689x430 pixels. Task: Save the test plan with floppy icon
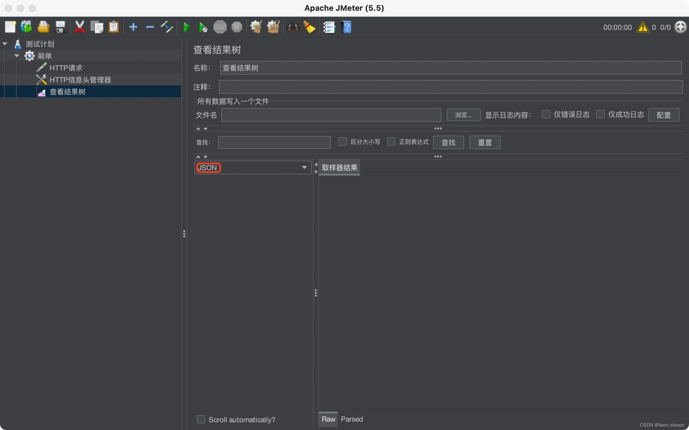[60, 27]
